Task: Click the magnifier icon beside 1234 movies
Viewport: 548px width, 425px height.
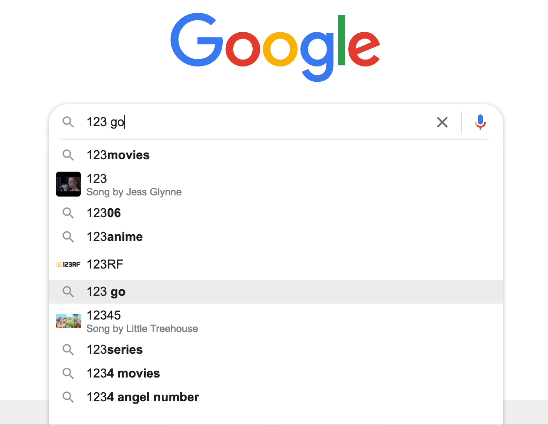Action: click(x=68, y=373)
